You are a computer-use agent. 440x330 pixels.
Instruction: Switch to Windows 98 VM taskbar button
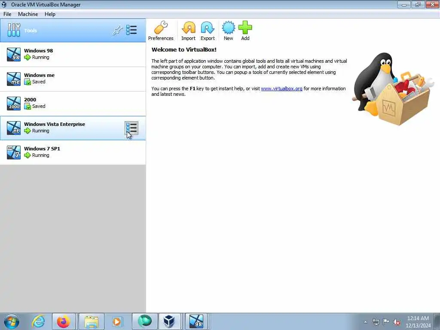(x=196, y=321)
